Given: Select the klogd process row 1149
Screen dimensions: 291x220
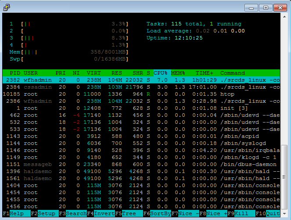Looking at the screenshot, I should 141,158.
